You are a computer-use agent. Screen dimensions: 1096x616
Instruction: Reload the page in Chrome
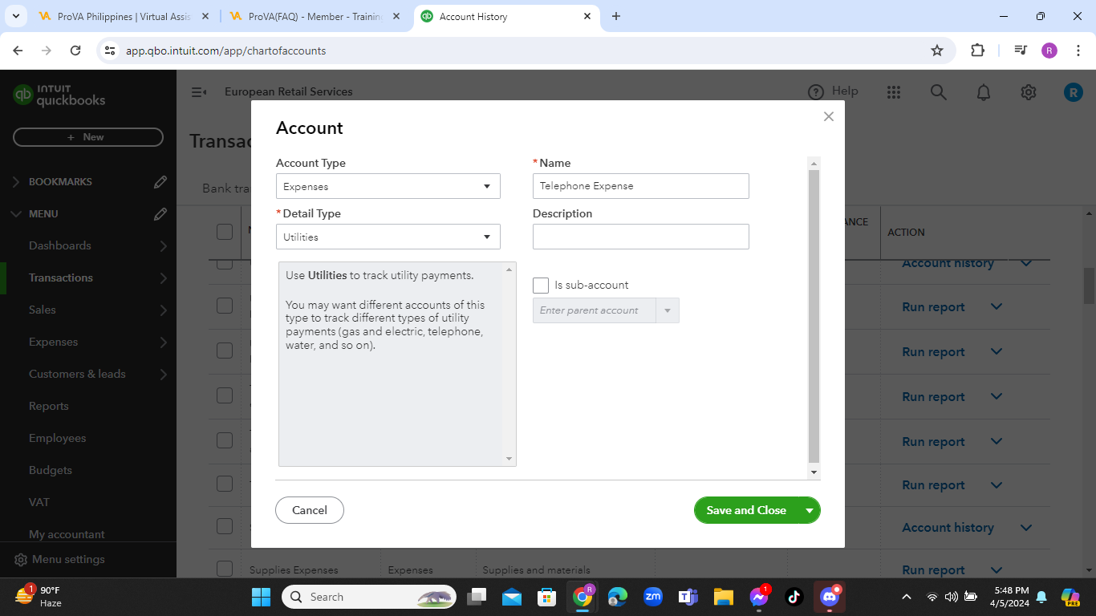tap(75, 51)
